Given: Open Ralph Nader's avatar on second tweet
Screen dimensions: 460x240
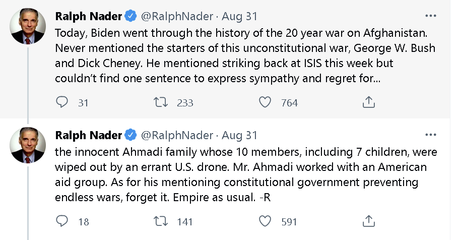Looking at the screenshot, I should (x=28, y=145).
